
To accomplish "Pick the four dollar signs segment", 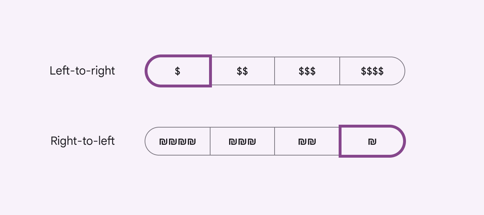I will pyautogui.click(x=372, y=71).
